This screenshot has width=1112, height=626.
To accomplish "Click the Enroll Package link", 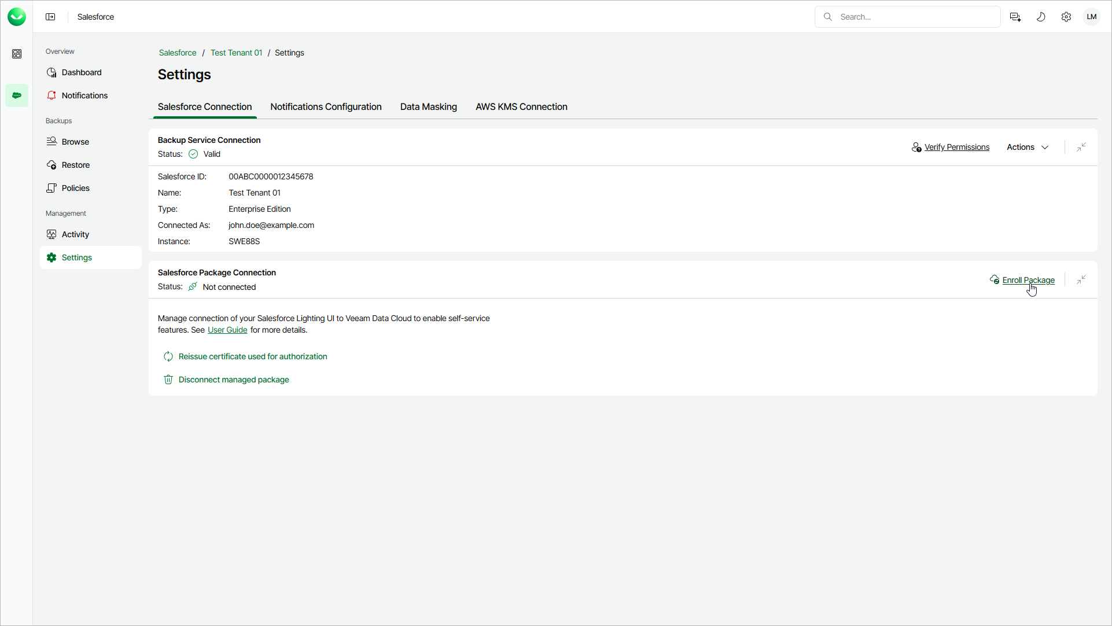I will pos(1028,280).
